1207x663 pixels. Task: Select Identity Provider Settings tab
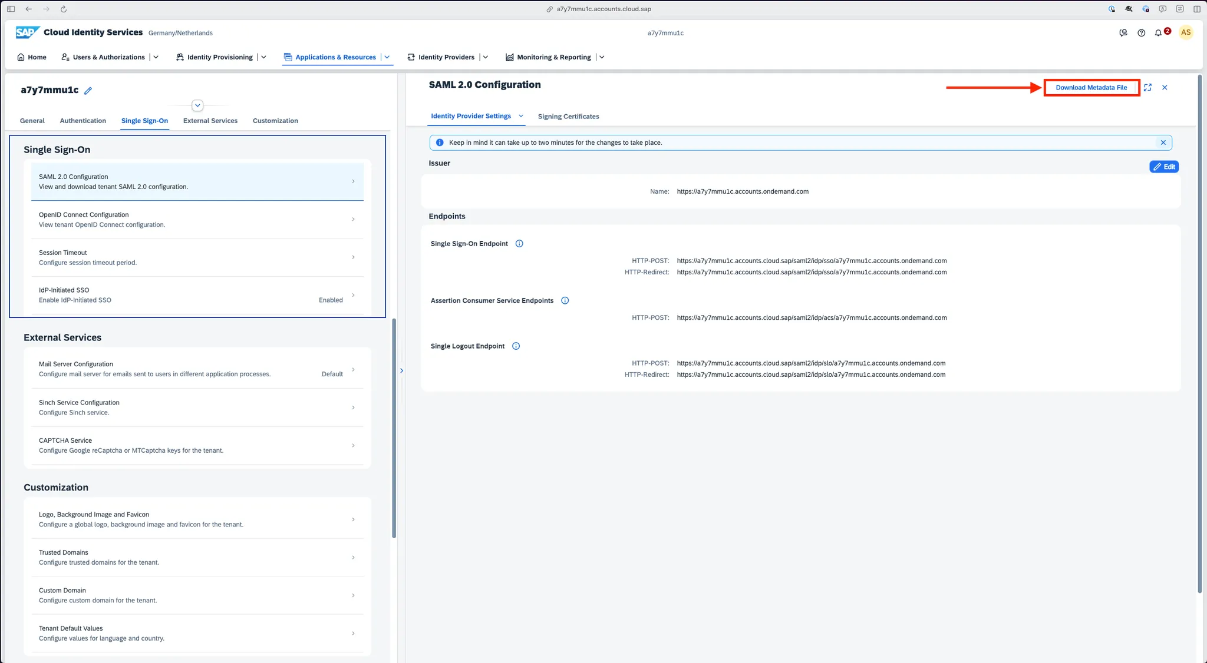click(x=471, y=116)
